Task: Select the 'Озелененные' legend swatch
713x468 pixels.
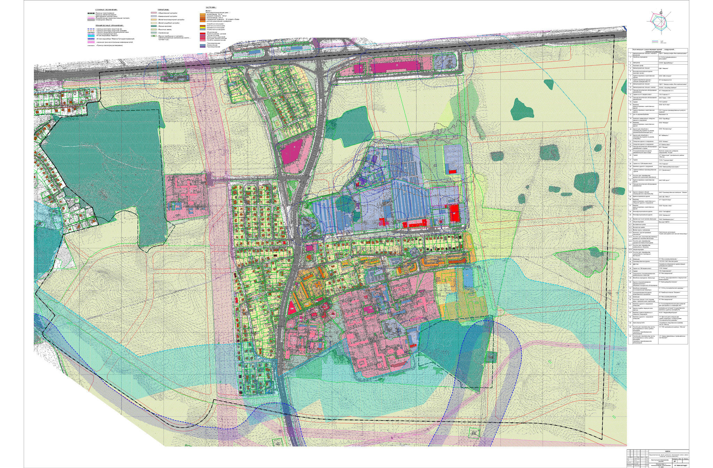Action: 154,33
